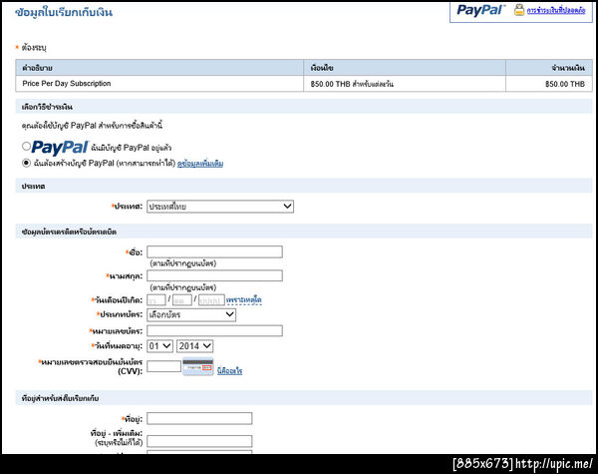Click the large PayPal logo beside the first radio option

point(60,148)
